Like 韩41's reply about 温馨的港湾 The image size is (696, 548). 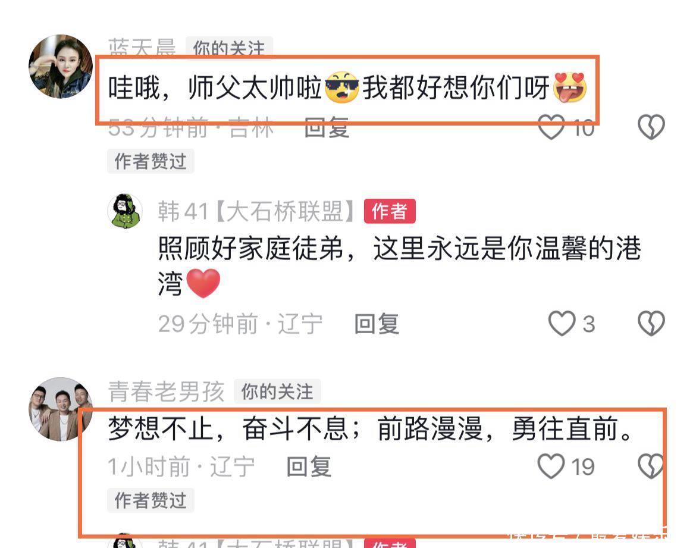(562, 323)
